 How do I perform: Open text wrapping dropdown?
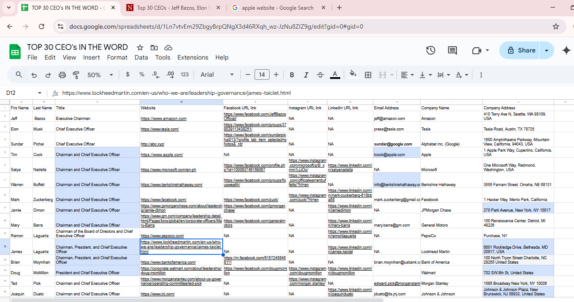(x=443, y=75)
